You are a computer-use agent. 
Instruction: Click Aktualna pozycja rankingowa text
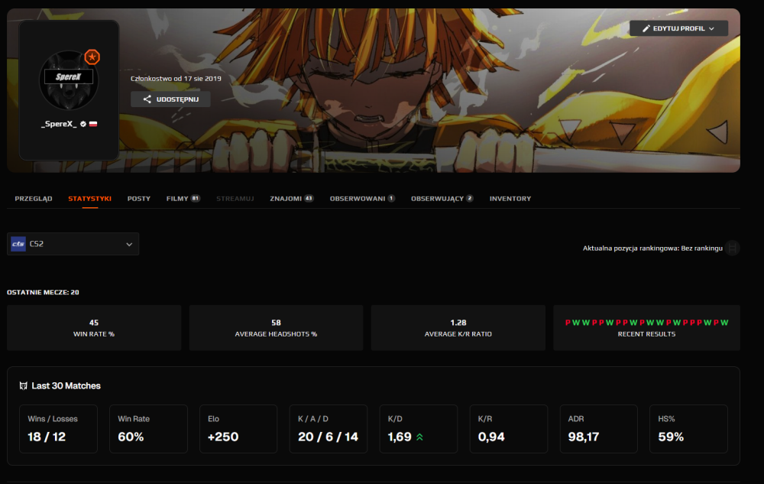[x=652, y=248]
